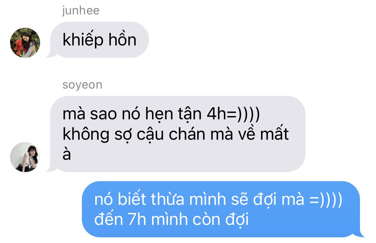376x243 pixels.
Task: Tap the sender name junhee
Action: pyautogui.click(x=81, y=11)
